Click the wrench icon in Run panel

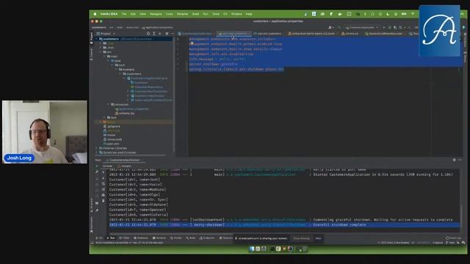(97, 172)
